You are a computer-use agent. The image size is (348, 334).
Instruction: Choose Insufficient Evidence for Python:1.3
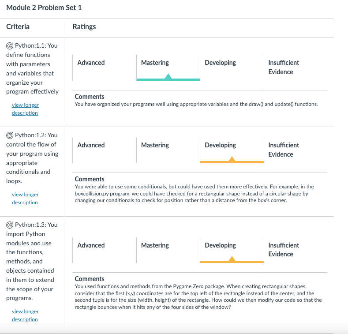[284, 250]
